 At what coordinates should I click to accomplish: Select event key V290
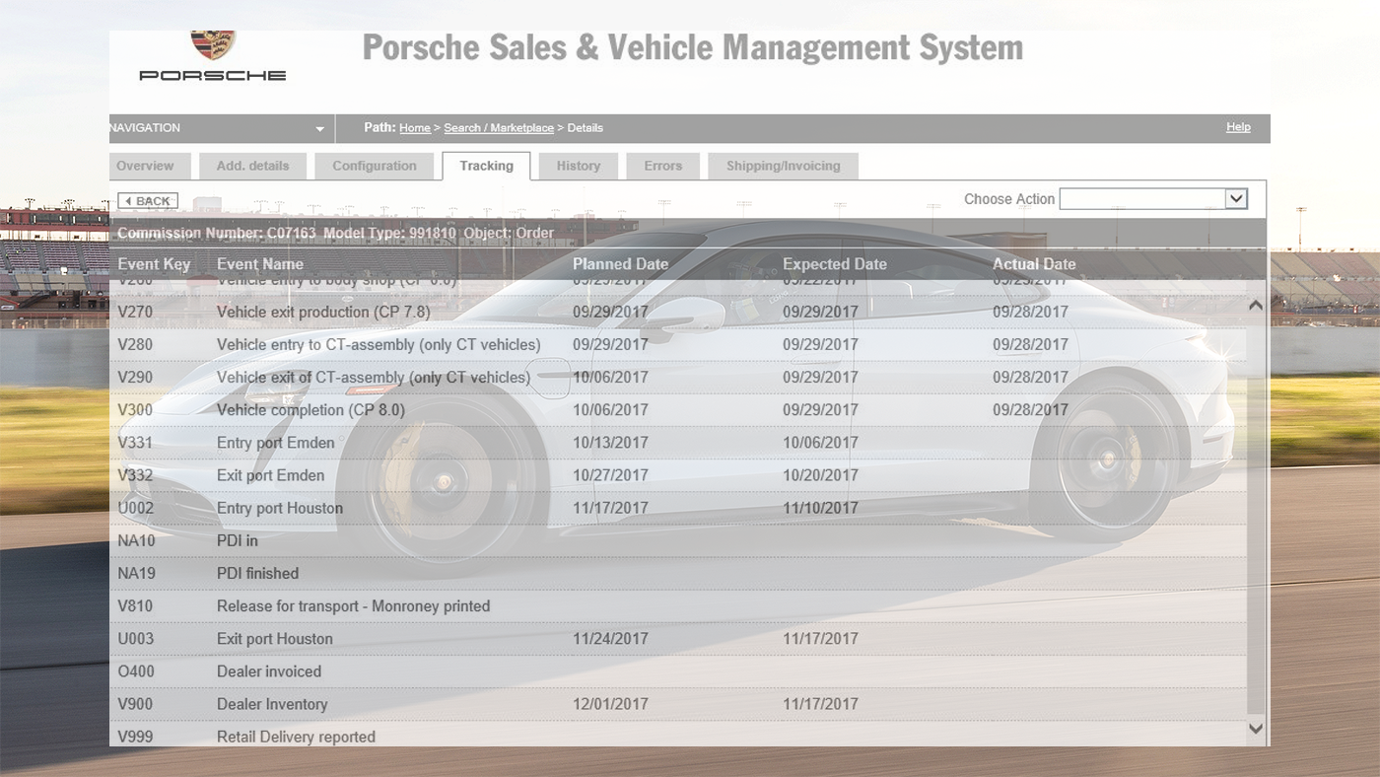[x=135, y=378]
